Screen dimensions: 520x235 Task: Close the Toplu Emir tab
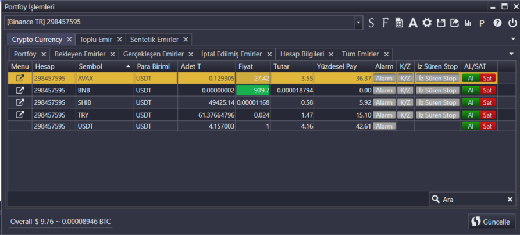119,40
